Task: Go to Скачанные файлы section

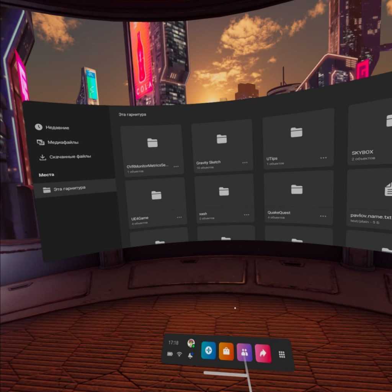Action: pyautogui.click(x=70, y=157)
